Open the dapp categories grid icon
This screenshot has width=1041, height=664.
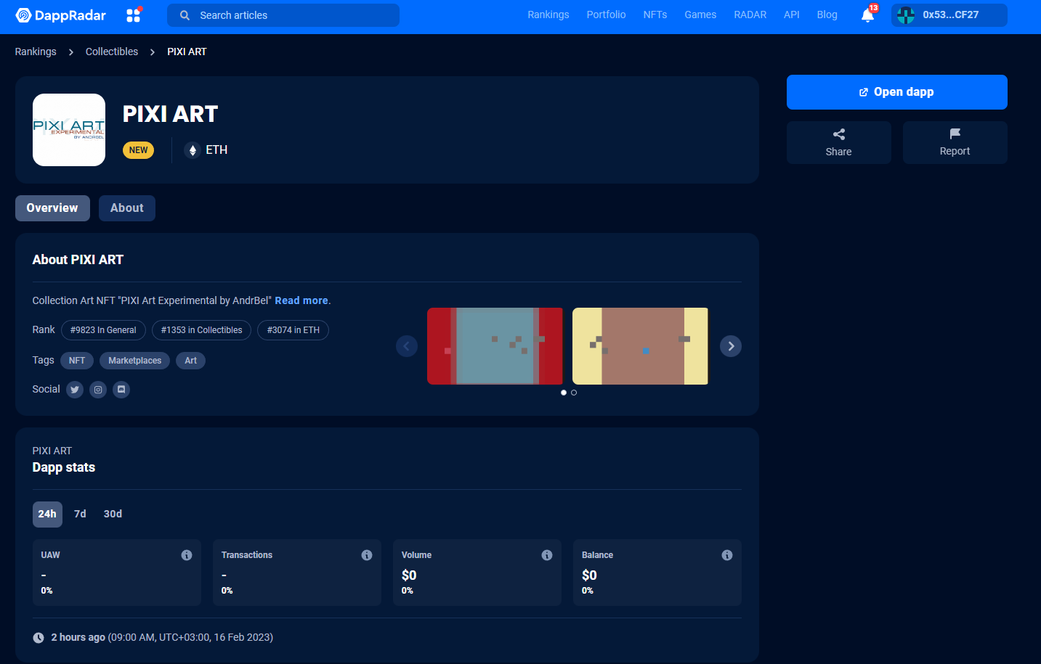point(133,15)
